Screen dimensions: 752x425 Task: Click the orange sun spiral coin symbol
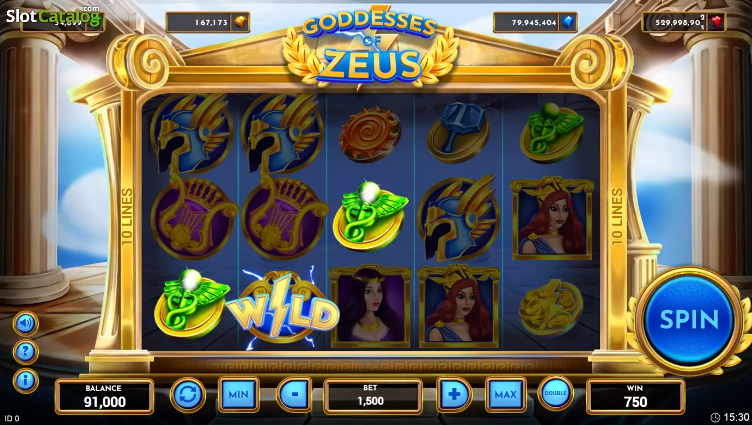370,134
